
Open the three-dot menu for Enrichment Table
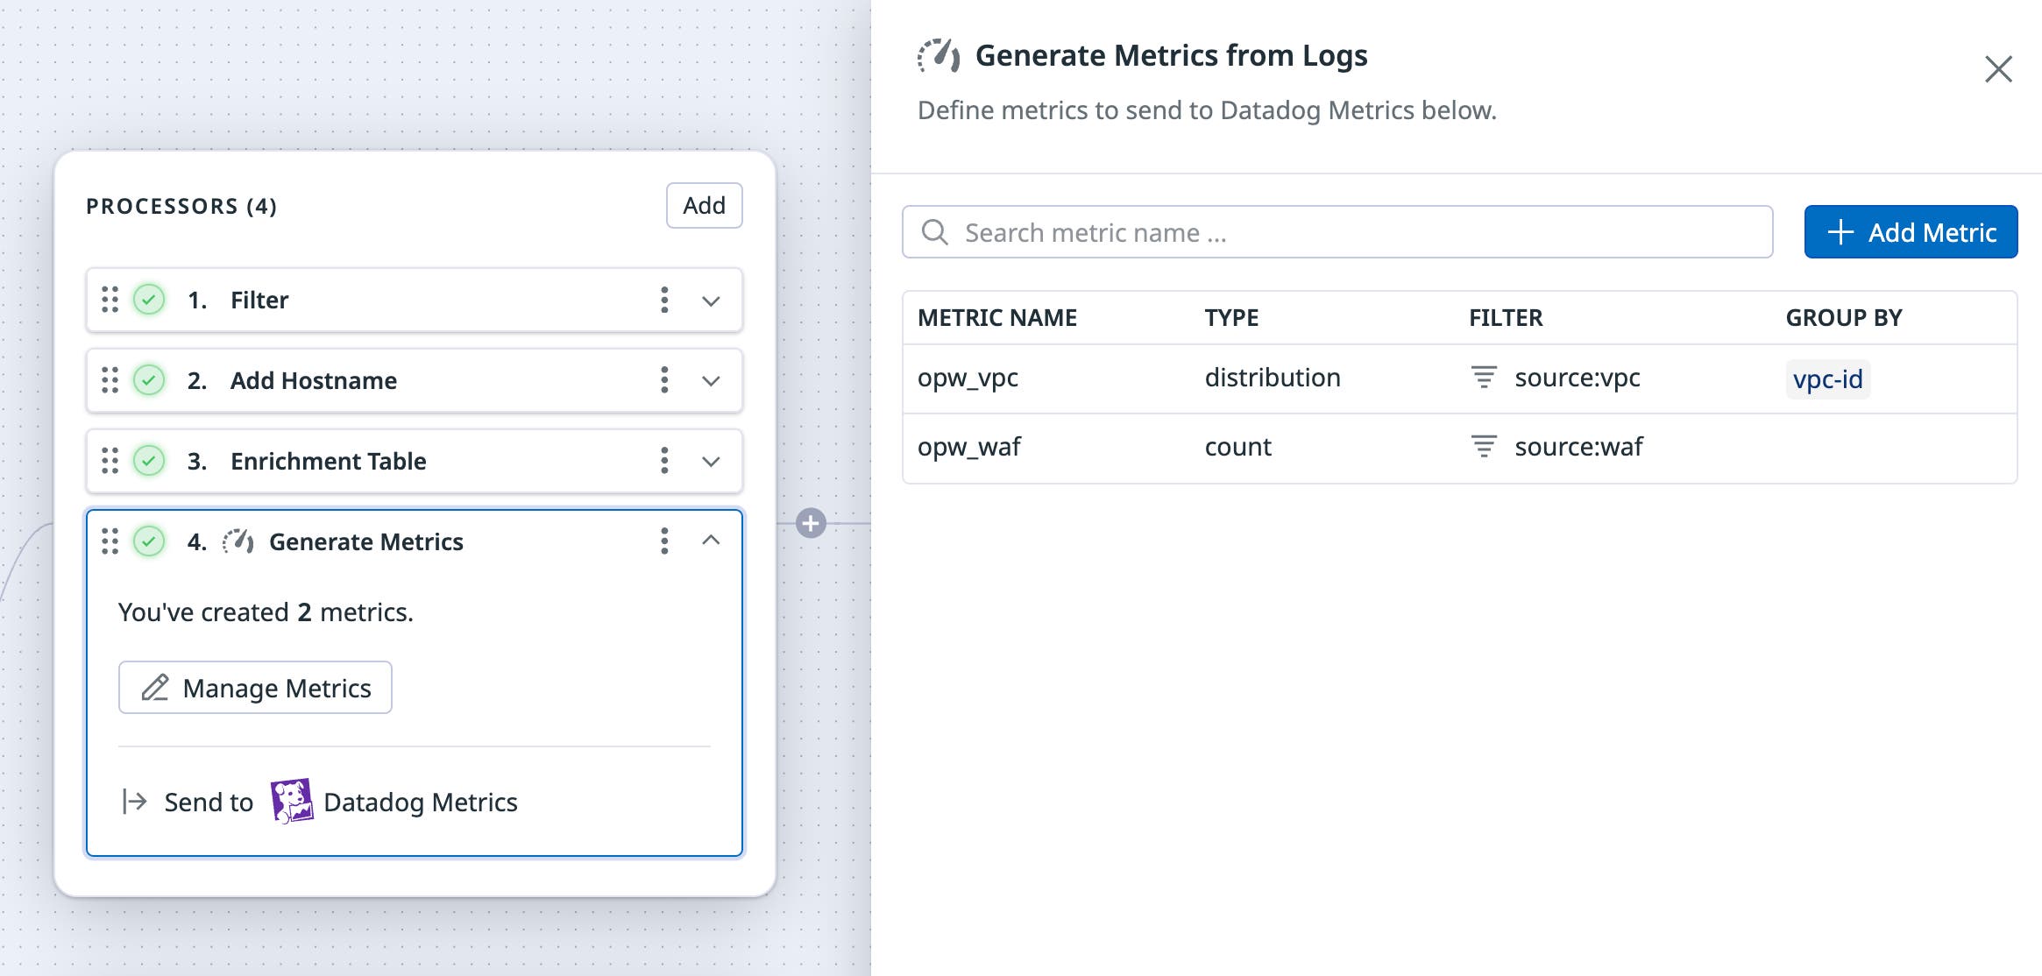click(x=663, y=461)
